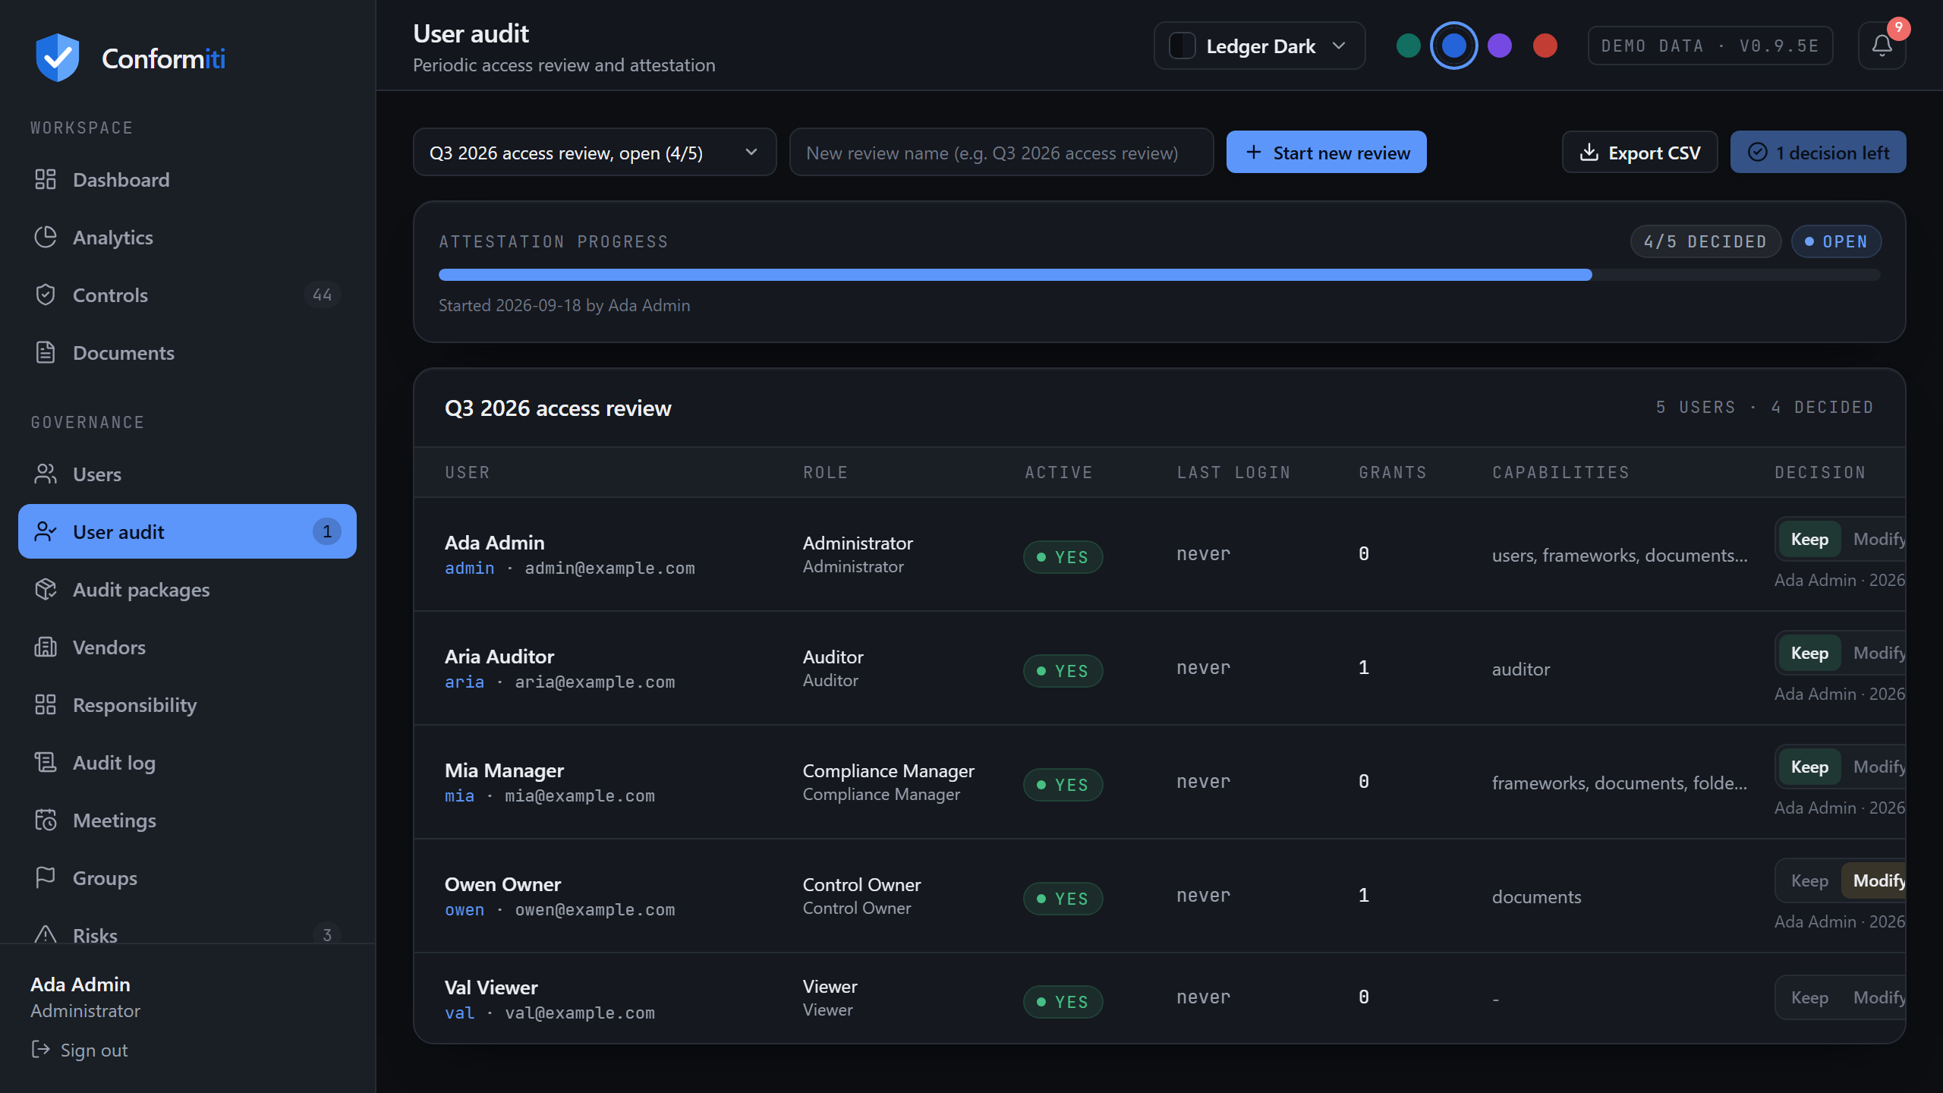Image resolution: width=1943 pixels, height=1093 pixels.
Task: Choose Keep for Owen Owner
Action: tap(1809, 880)
